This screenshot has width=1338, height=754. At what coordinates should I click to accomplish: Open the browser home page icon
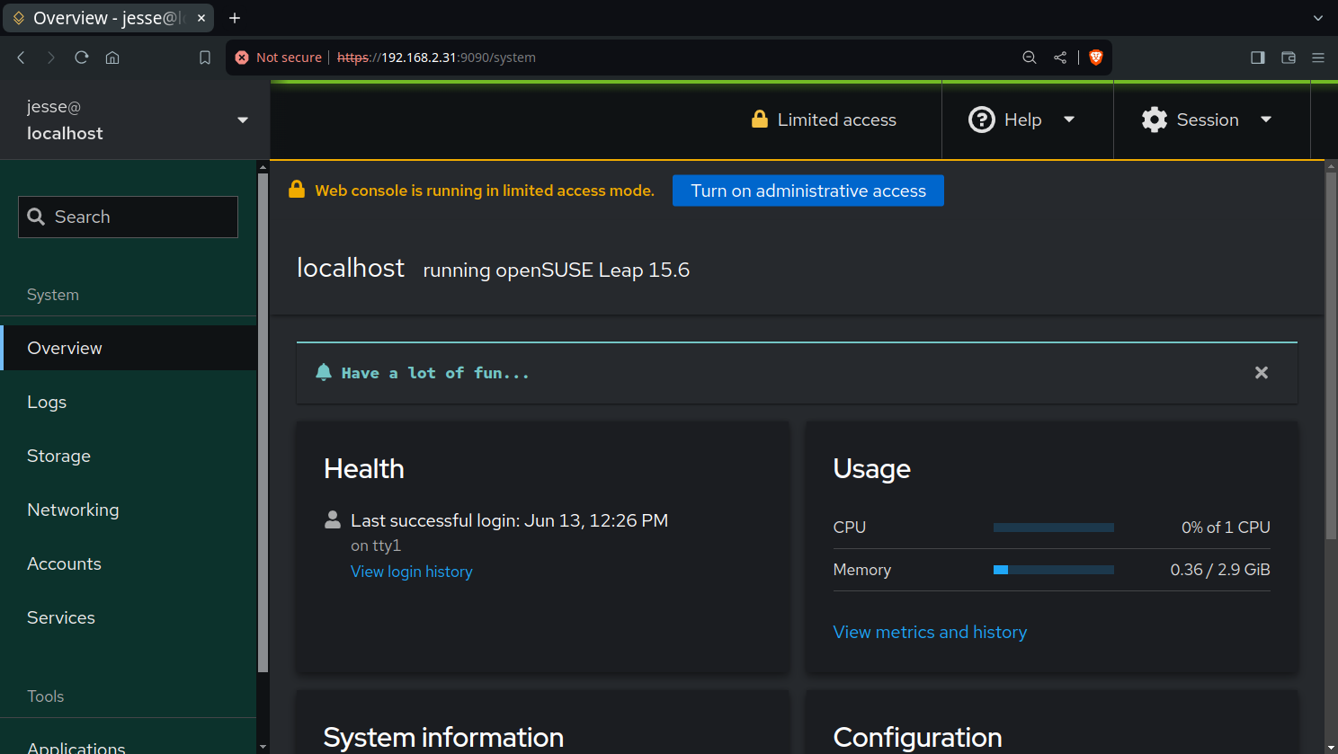click(x=112, y=58)
